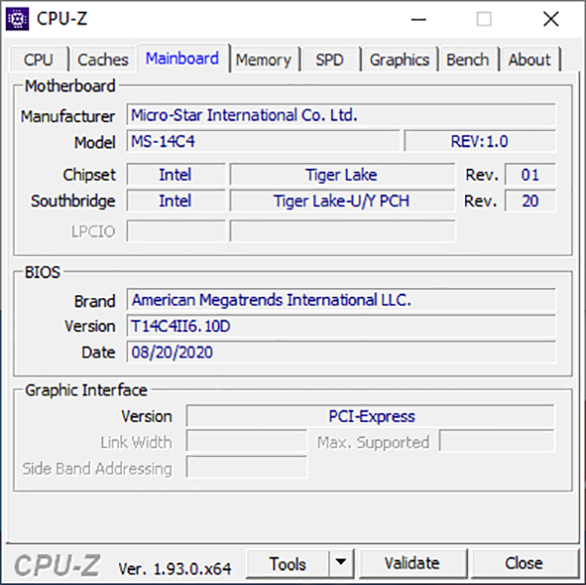Click the 'Motherboard' group title
Image resolution: width=586 pixels, height=585 pixels.
click(x=70, y=86)
